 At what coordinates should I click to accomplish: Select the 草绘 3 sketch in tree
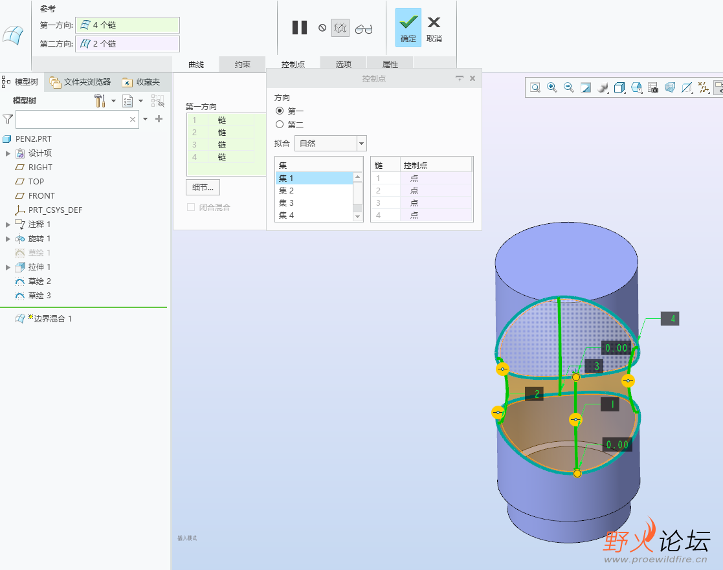[33, 296]
